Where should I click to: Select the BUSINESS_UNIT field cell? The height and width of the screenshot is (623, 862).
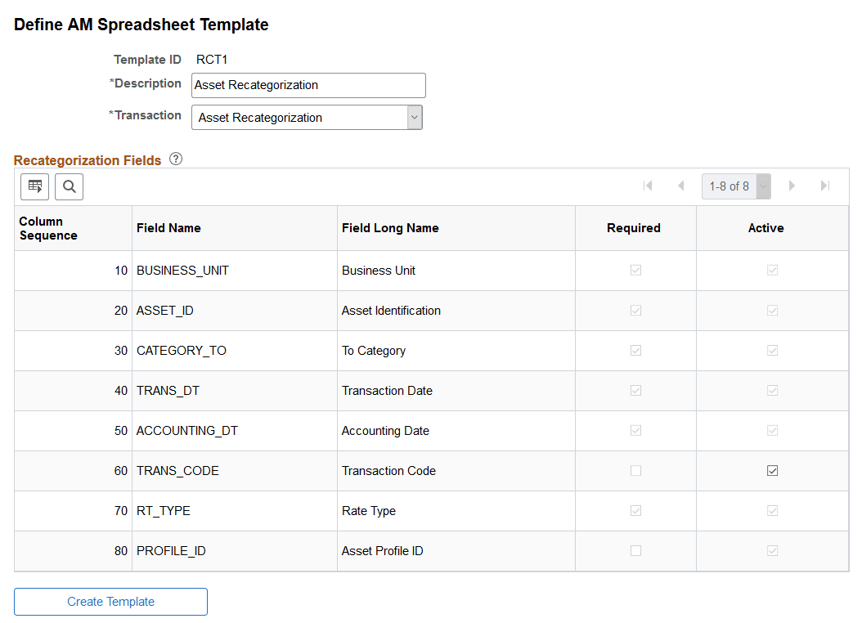(x=182, y=271)
